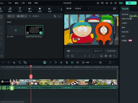The height and width of the screenshot is (103, 138).
Task: Open the track layout grid icon
Action: [110, 62]
